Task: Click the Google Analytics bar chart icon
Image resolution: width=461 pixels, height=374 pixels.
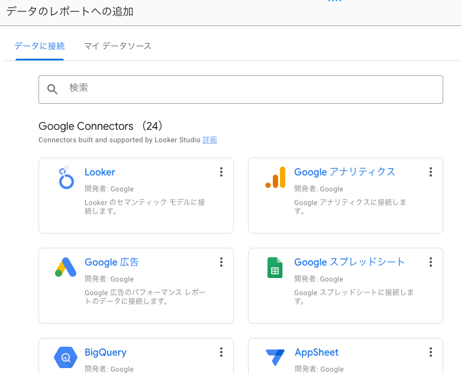Action: (x=275, y=177)
